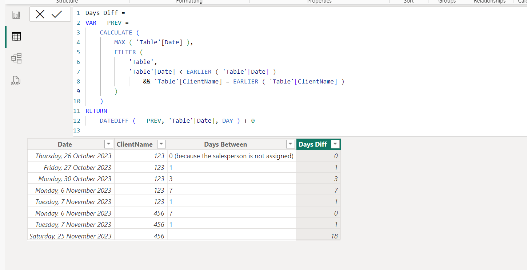Viewport: 527px width, 270px height.
Task: Click the VAR __PREV line in the formula
Action: (x=107, y=22)
